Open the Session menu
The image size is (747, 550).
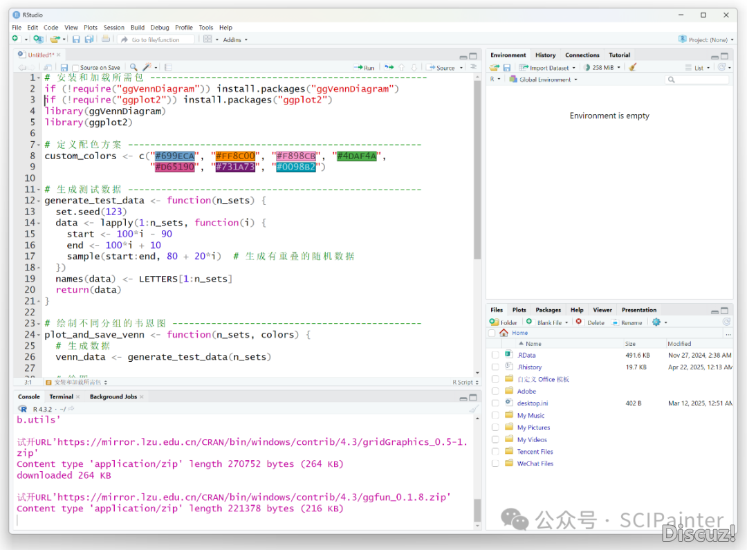click(x=114, y=28)
